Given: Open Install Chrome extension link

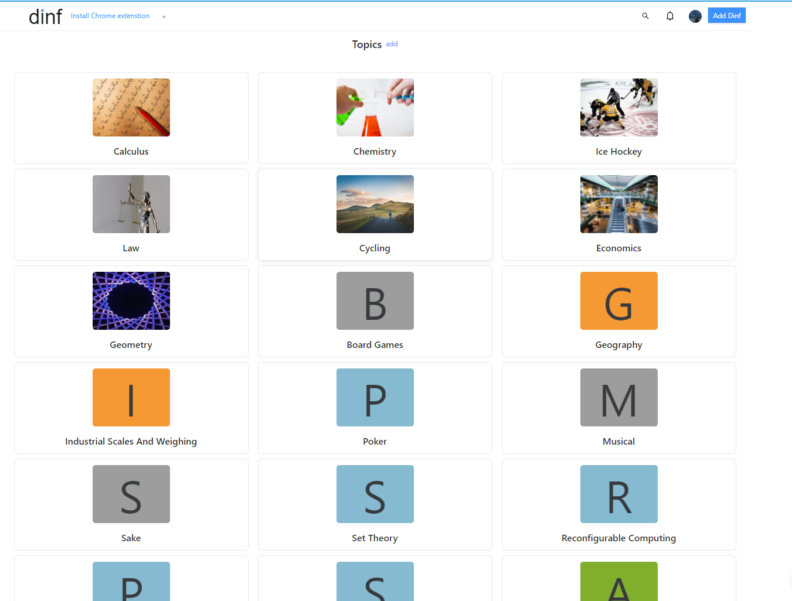Looking at the screenshot, I should (x=110, y=16).
